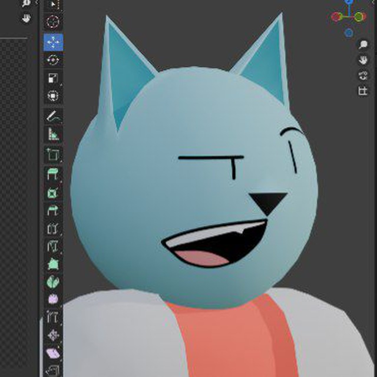Click the zoom magnifier icon under the gizmo
377x377 pixels.
363,45
